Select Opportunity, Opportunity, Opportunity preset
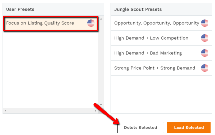Screen dimensions: 215x135 pos(161,23)
